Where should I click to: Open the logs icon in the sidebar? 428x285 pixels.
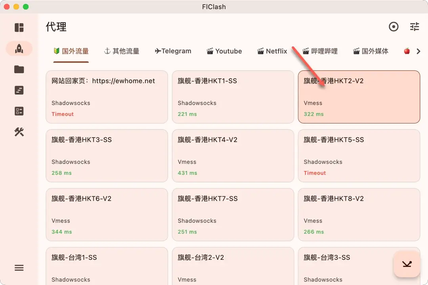pyautogui.click(x=19, y=90)
